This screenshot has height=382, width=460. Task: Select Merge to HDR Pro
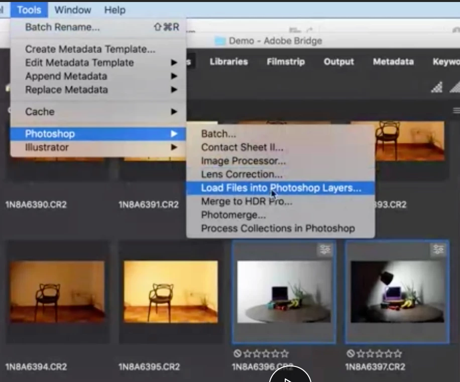tap(280, 202)
